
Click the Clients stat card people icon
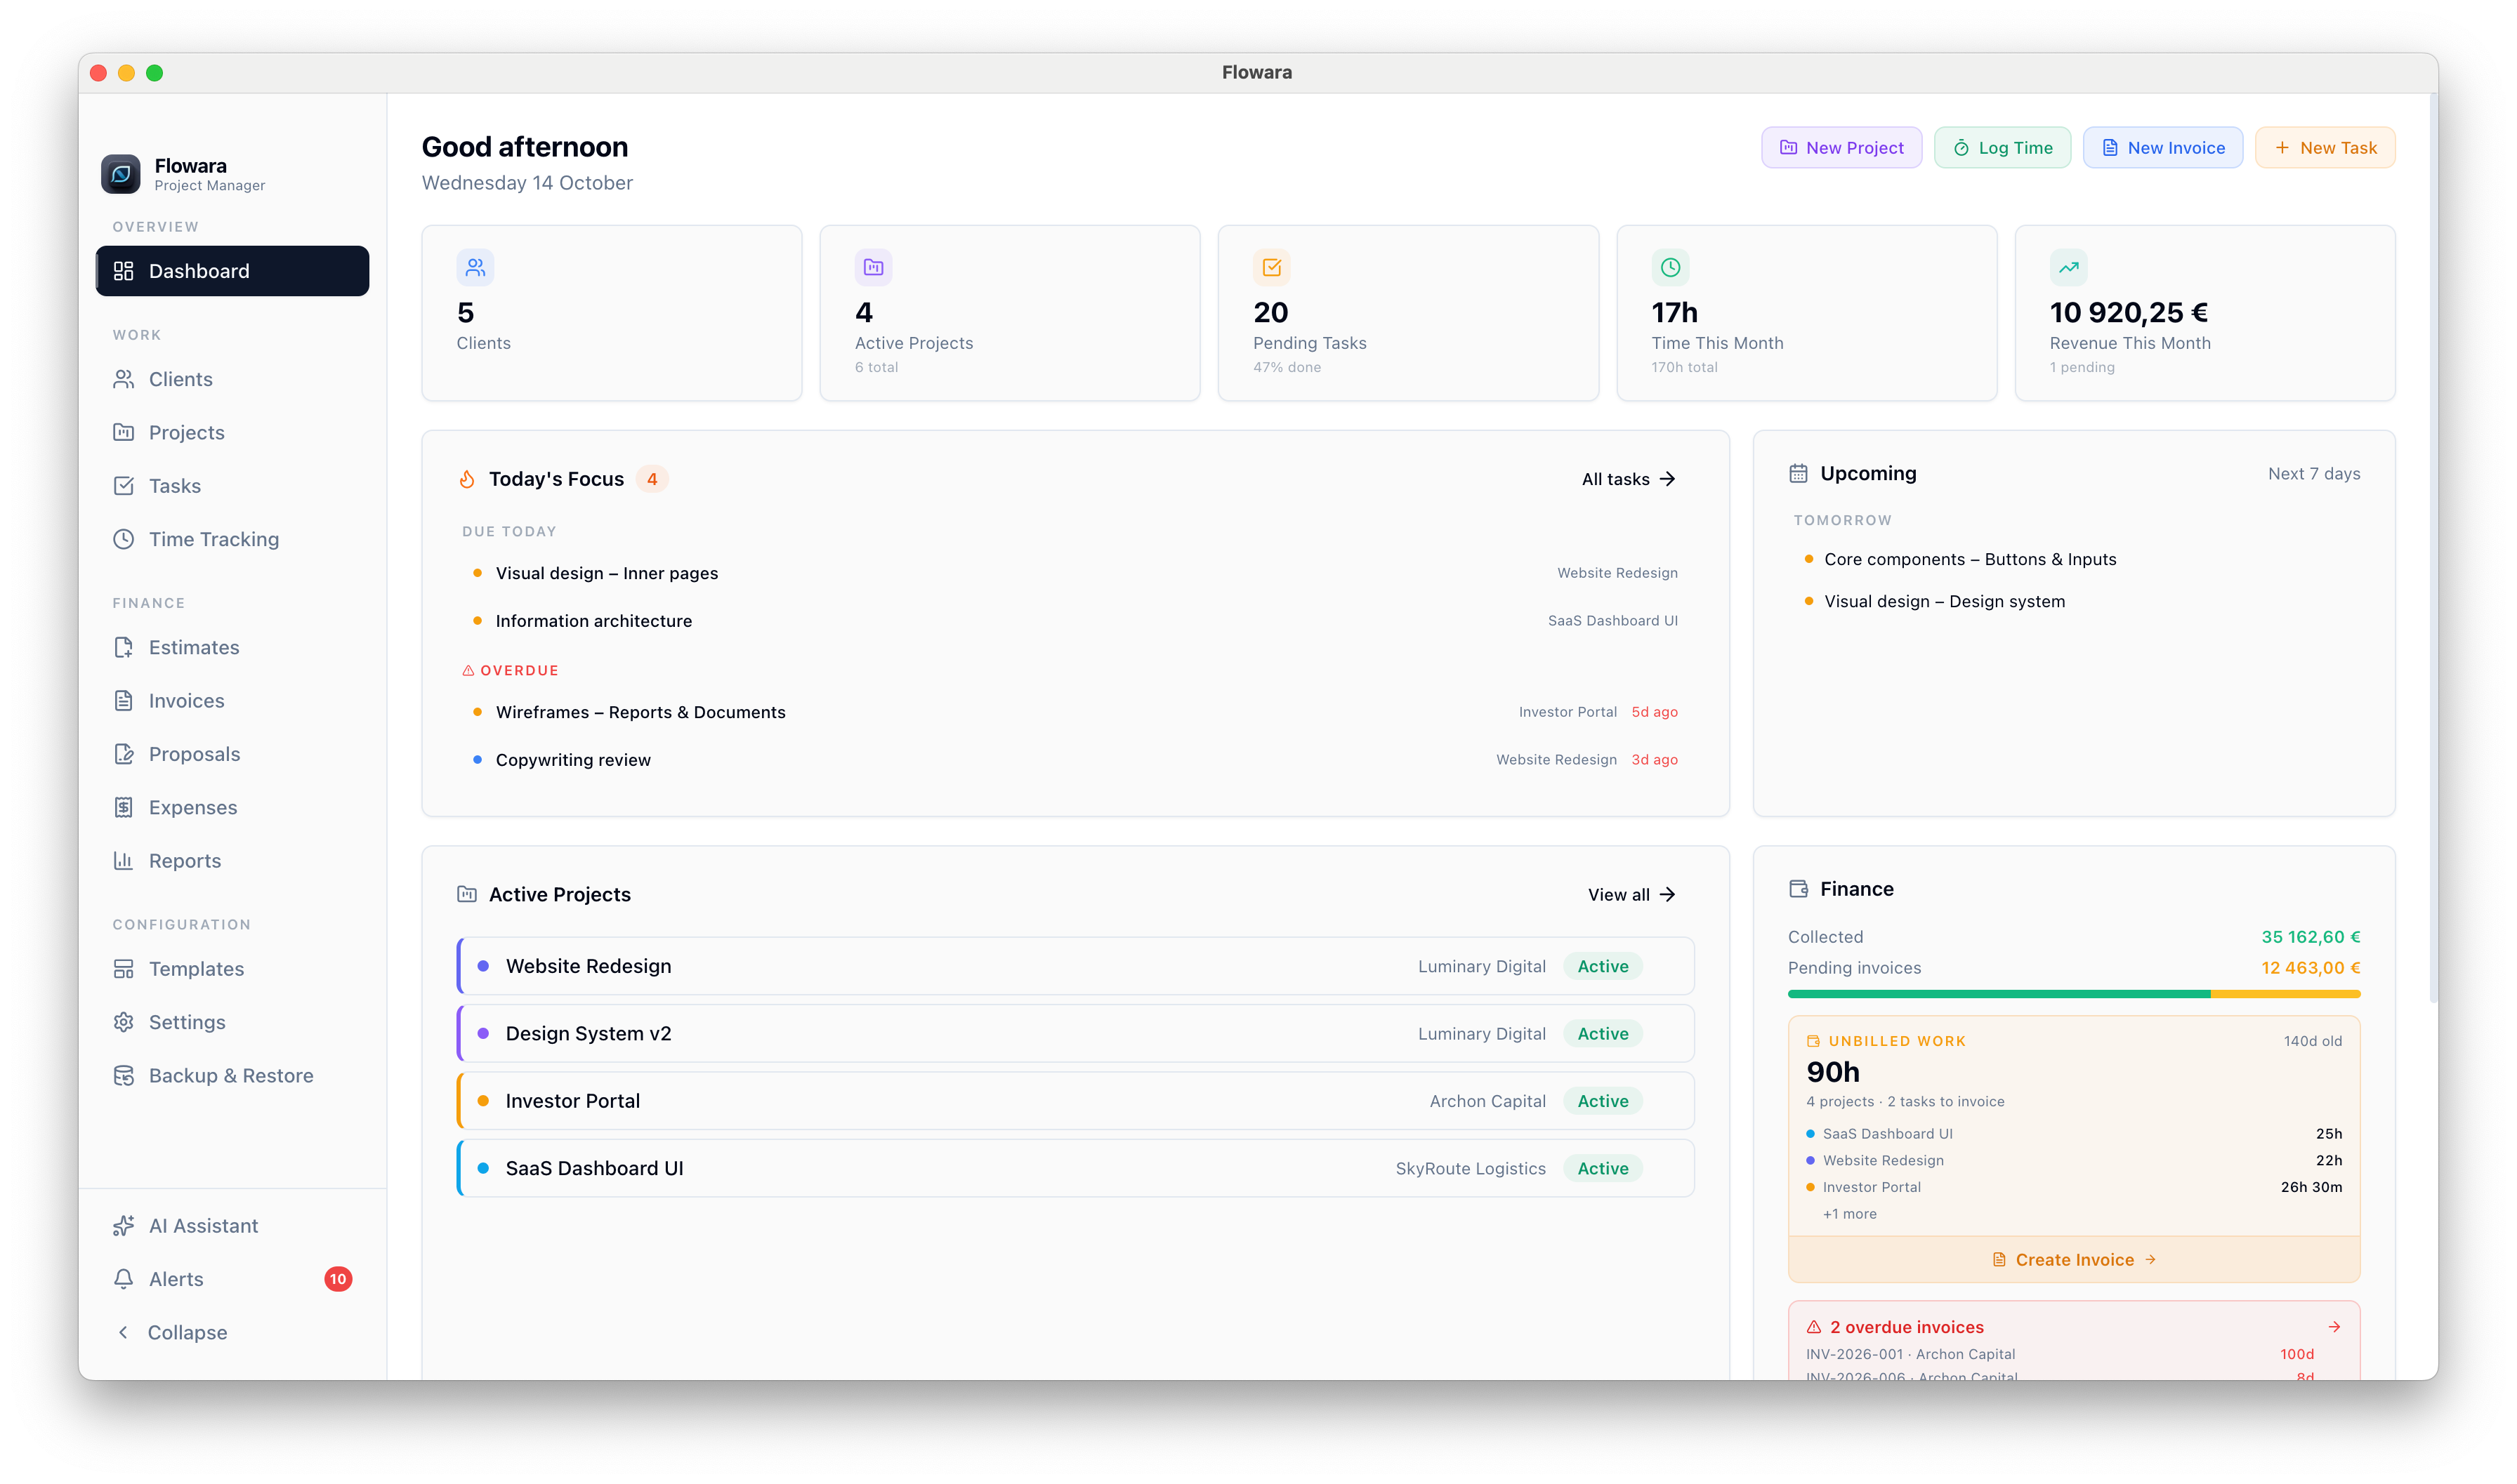pos(475,267)
